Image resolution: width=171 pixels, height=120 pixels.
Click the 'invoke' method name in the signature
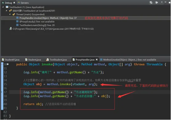point(47,64)
